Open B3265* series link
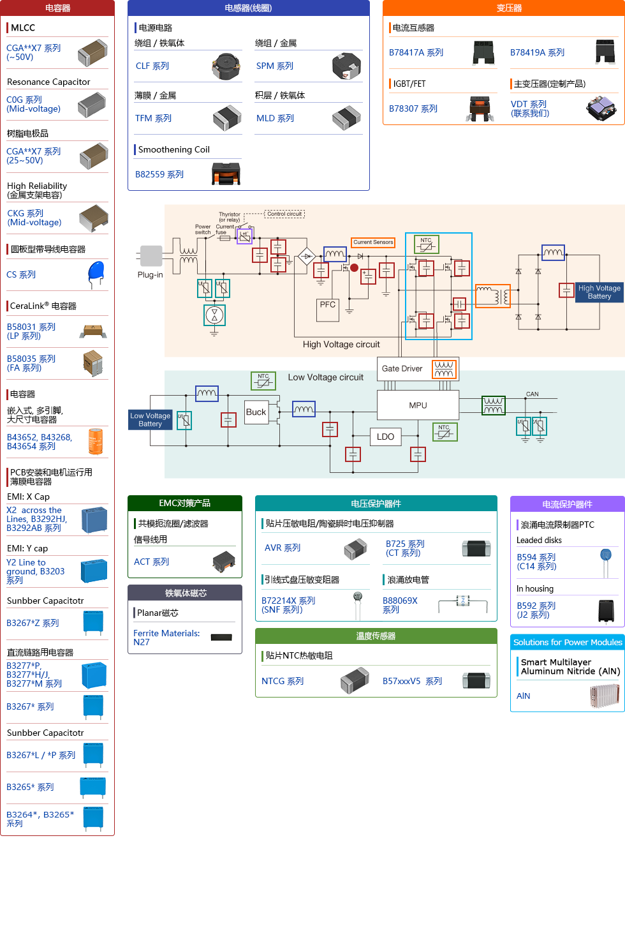Image resolution: width=625 pixels, height=926 pixels. tap(30, 787)
